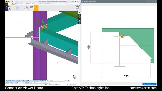Open the Edit / Copy / Move ribbon tab
Image resolution: width=162 pixels, height=91 pixels.
(31, 4)
